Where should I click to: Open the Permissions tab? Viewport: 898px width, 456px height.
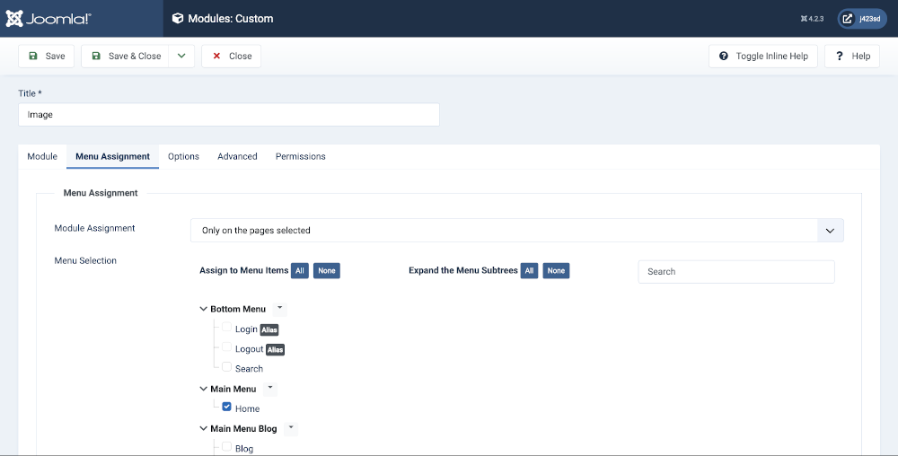tap(301, 156)
